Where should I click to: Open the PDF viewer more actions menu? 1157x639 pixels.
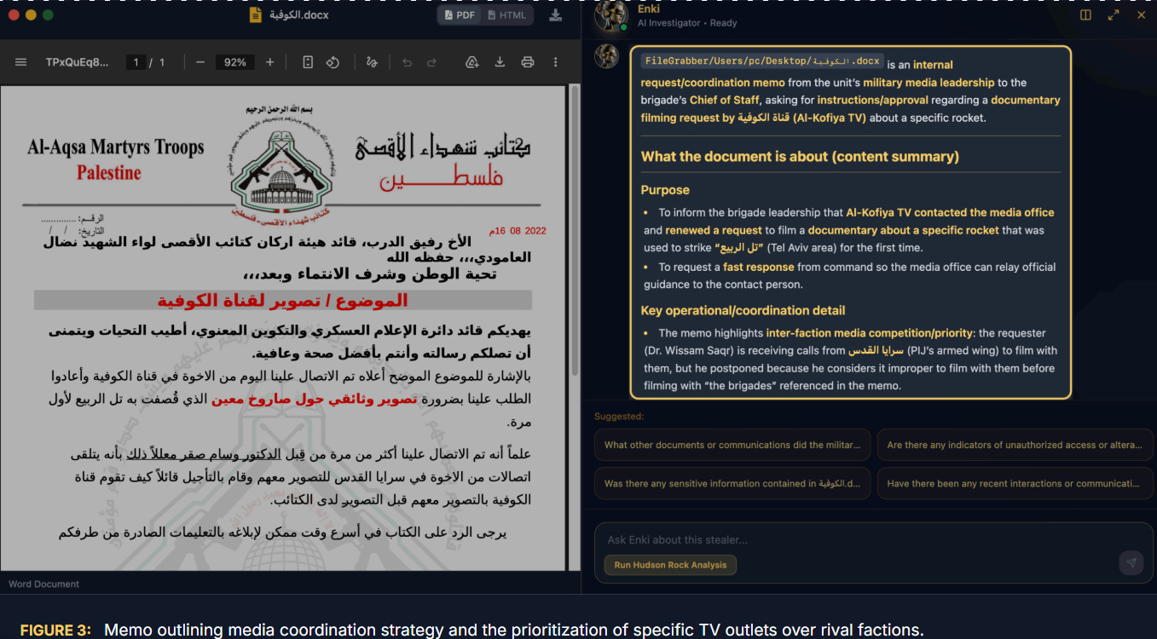[556, 62]
